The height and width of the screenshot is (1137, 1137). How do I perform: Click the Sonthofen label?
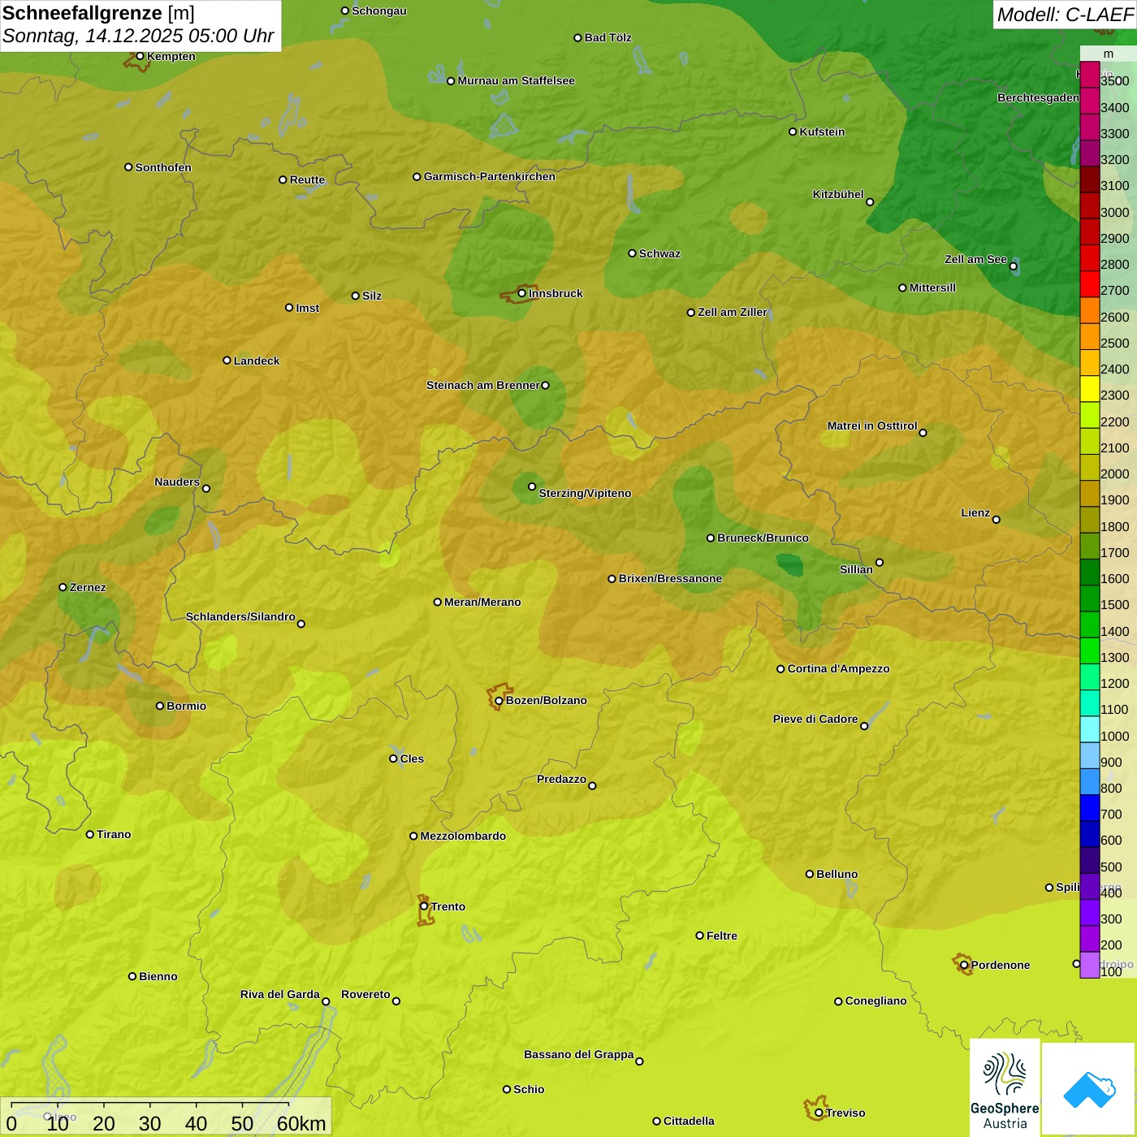tap(163, 167)
